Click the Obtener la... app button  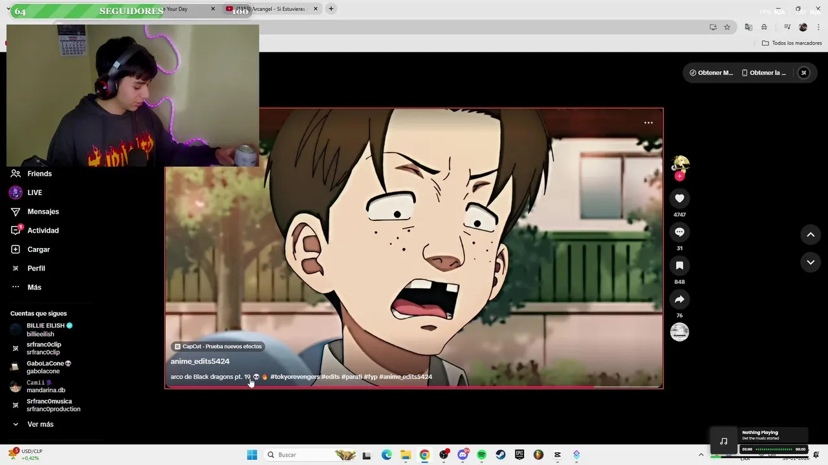tap(764, 73)
